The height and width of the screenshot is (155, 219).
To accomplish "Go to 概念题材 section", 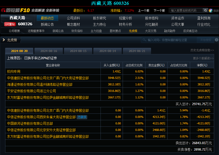I will coord(73,25).
